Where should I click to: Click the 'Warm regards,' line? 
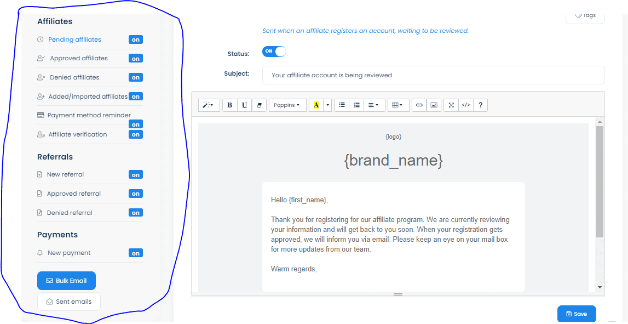[x=294, y=269]
